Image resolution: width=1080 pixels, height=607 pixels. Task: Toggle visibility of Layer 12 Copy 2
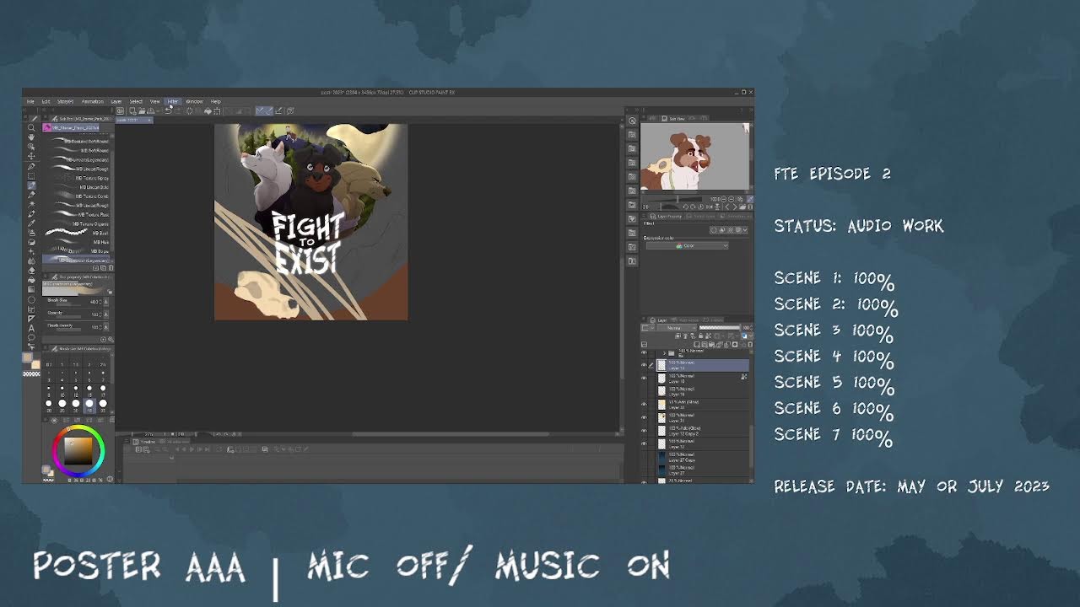click(x=644, y=431)
